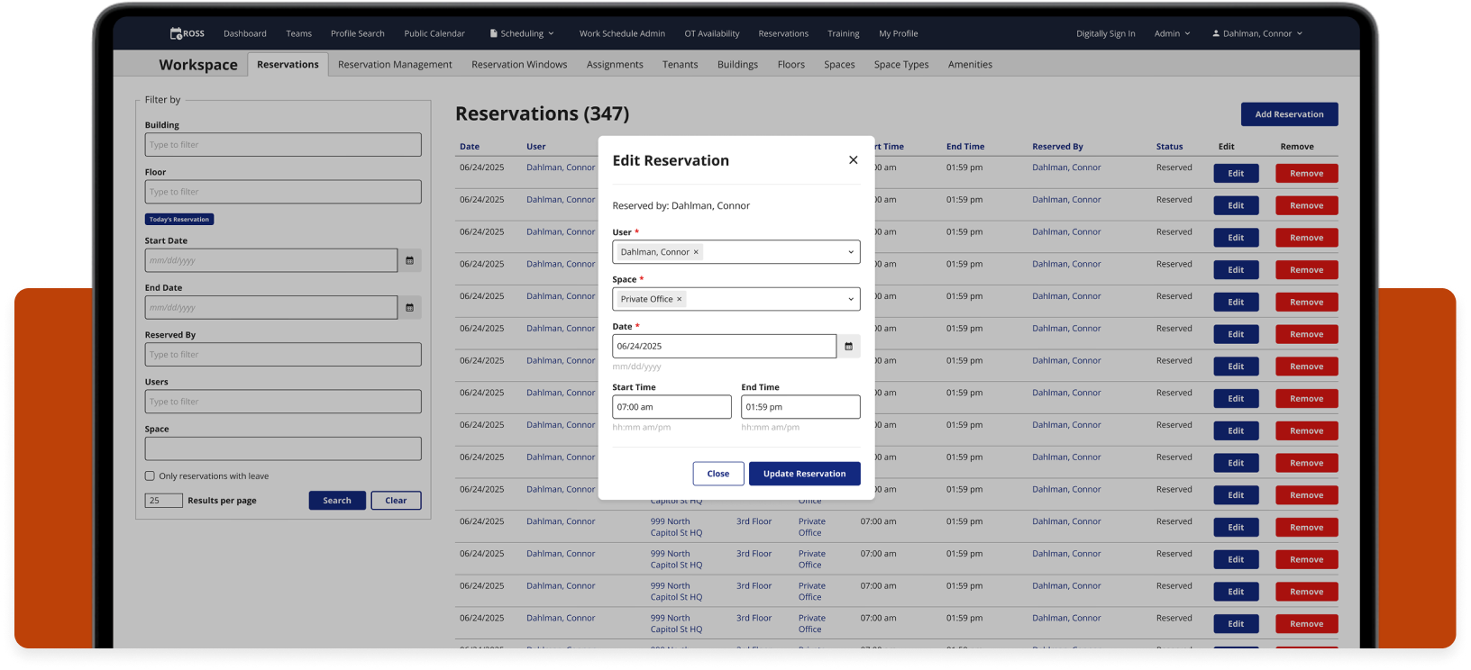Enable Only reservations with leave checkbox
Screen dimensions: 1471x670
(x=150, y=475)
